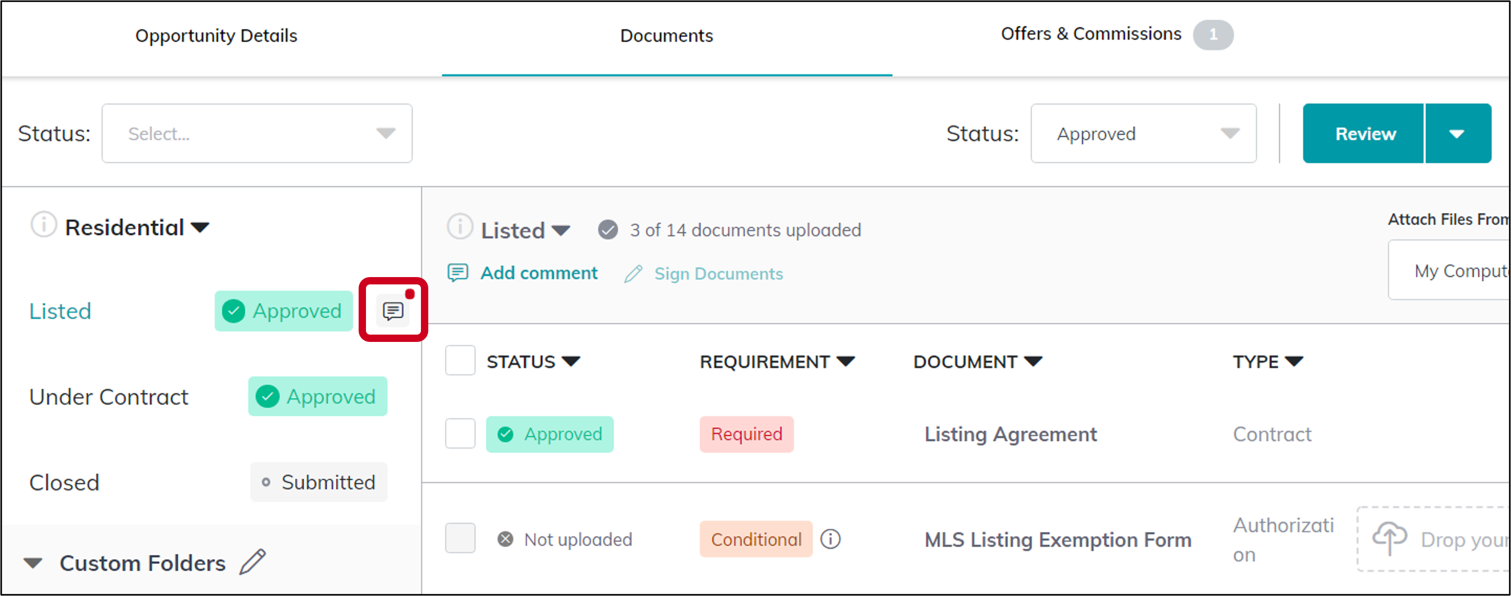Click the Contract type cell
This screenshot has height=596, width=1511.
pos(1272,434)
